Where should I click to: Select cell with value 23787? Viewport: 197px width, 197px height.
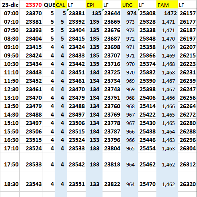point(112,131)
